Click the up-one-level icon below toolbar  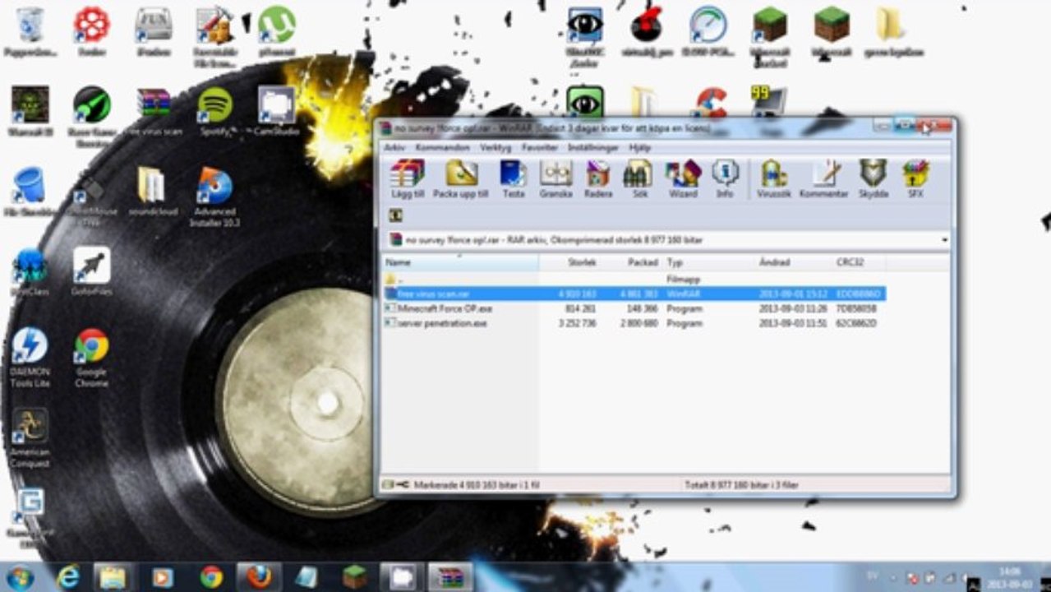[x=396, y=215]
